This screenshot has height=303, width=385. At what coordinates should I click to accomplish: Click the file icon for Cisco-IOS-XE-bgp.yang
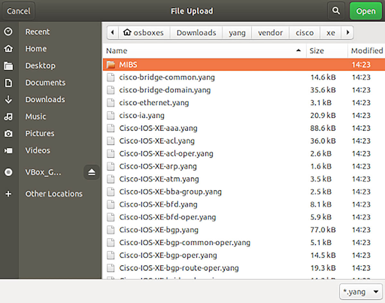click(x=111, y=230)
